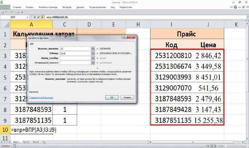
Task: Open the Справка по этой функции link
Action: (x=41, y=98)
